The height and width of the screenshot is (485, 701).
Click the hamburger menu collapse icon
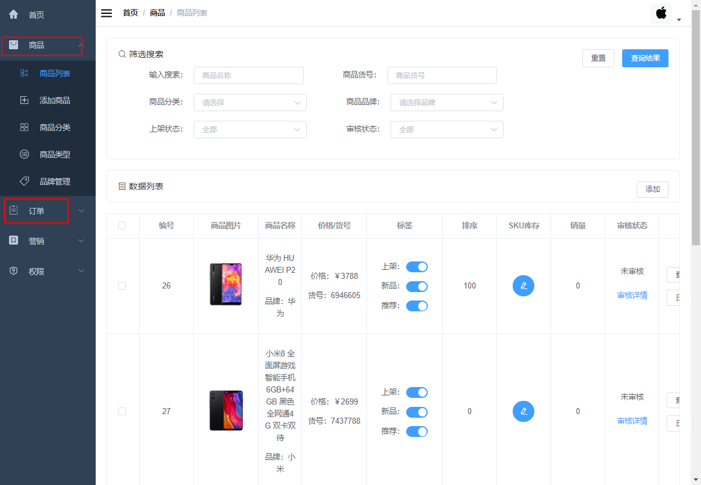107,13
